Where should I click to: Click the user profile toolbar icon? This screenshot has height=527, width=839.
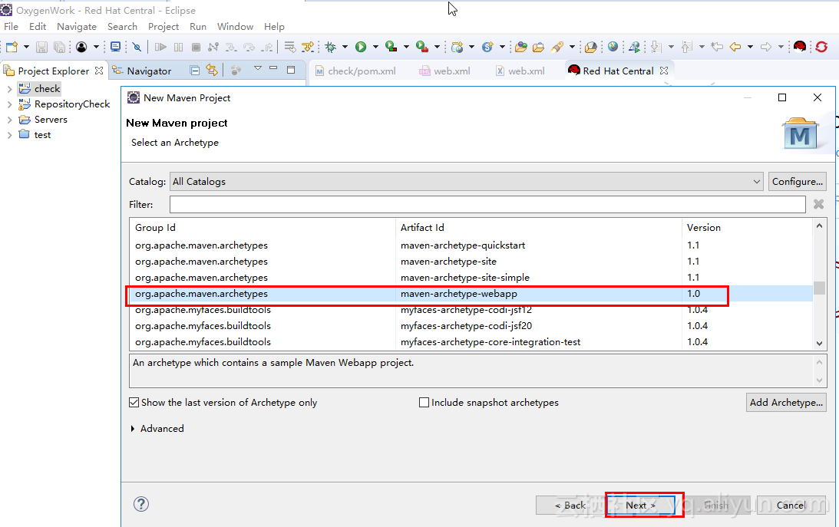(x=81, y=47)
